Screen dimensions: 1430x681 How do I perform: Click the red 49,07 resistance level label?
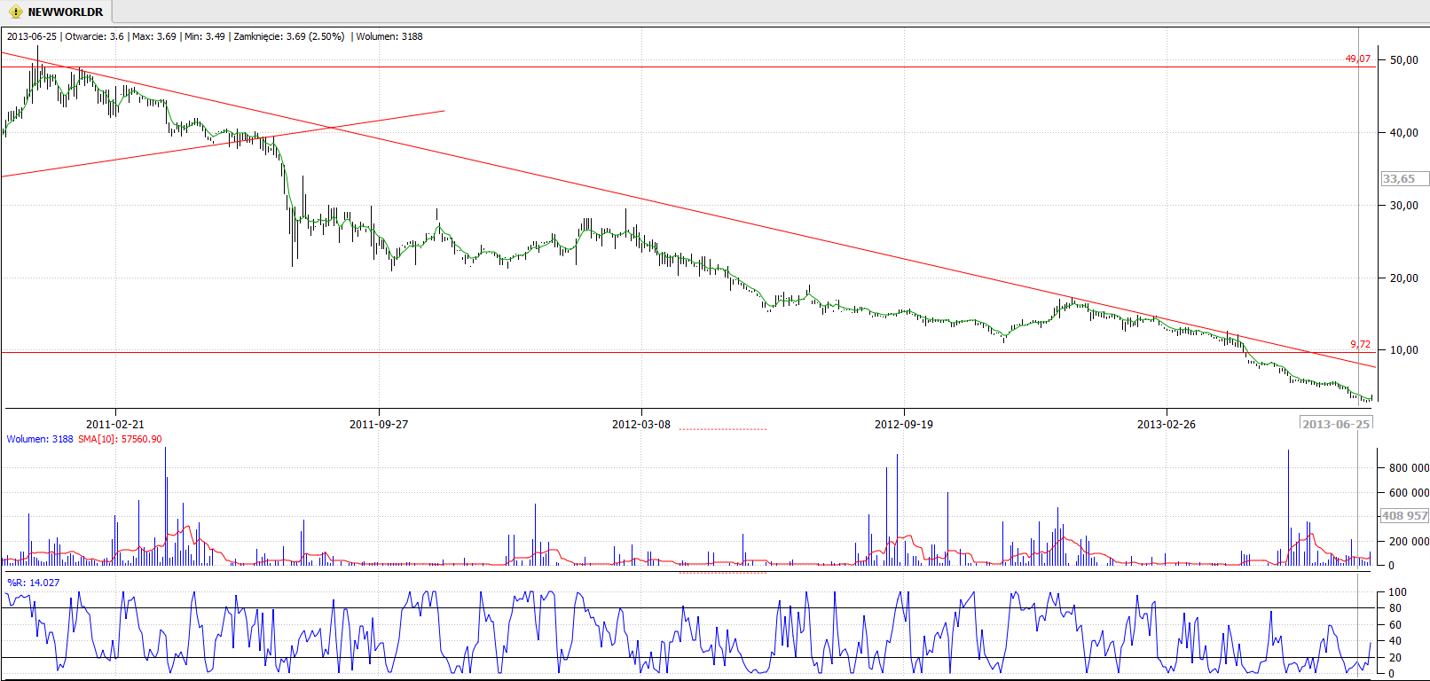1357,59
